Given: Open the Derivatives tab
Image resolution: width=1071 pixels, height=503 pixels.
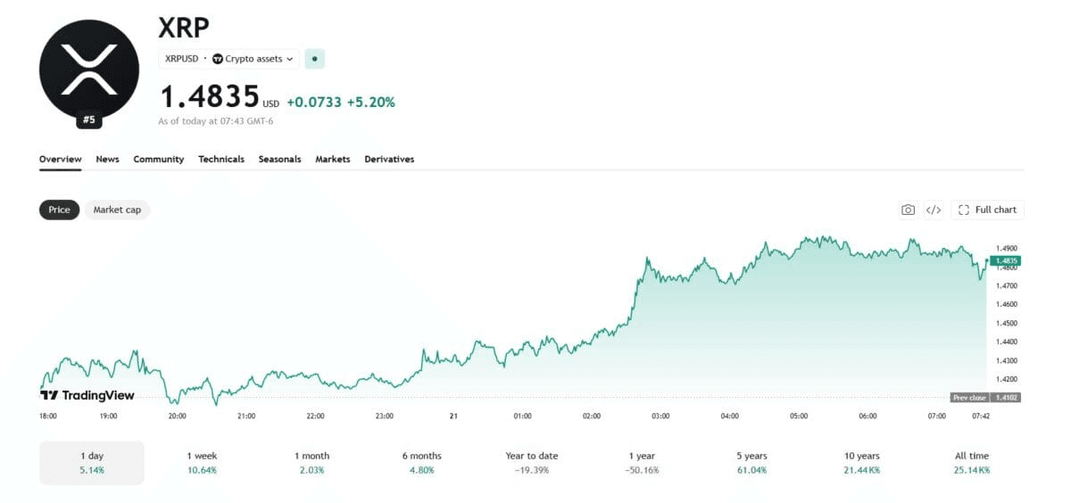Looking at the screenshot, I should (389, 159).
